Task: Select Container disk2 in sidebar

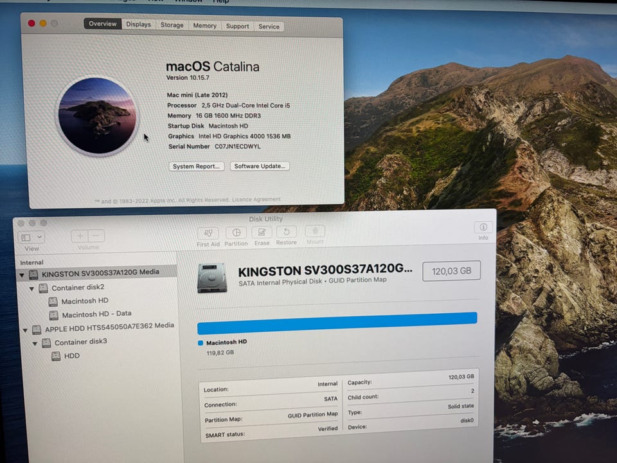Action: coord(78,287)
